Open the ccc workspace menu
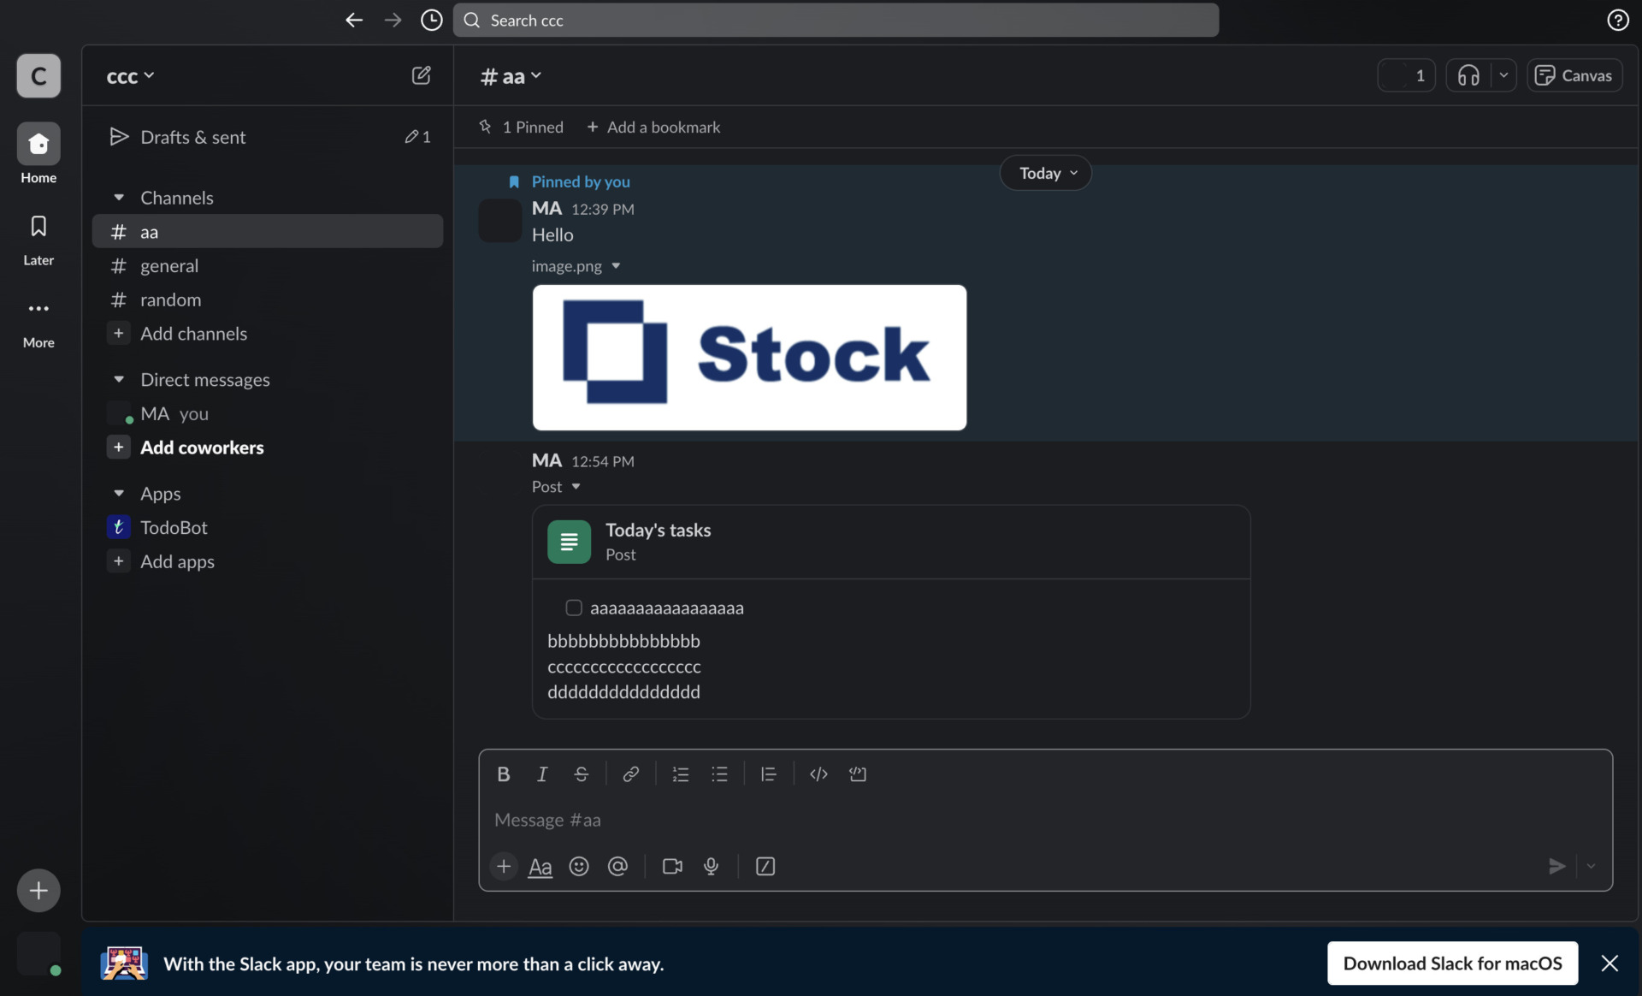The width and height of the screenshot is (1642, 996). [x=130, y=75]
